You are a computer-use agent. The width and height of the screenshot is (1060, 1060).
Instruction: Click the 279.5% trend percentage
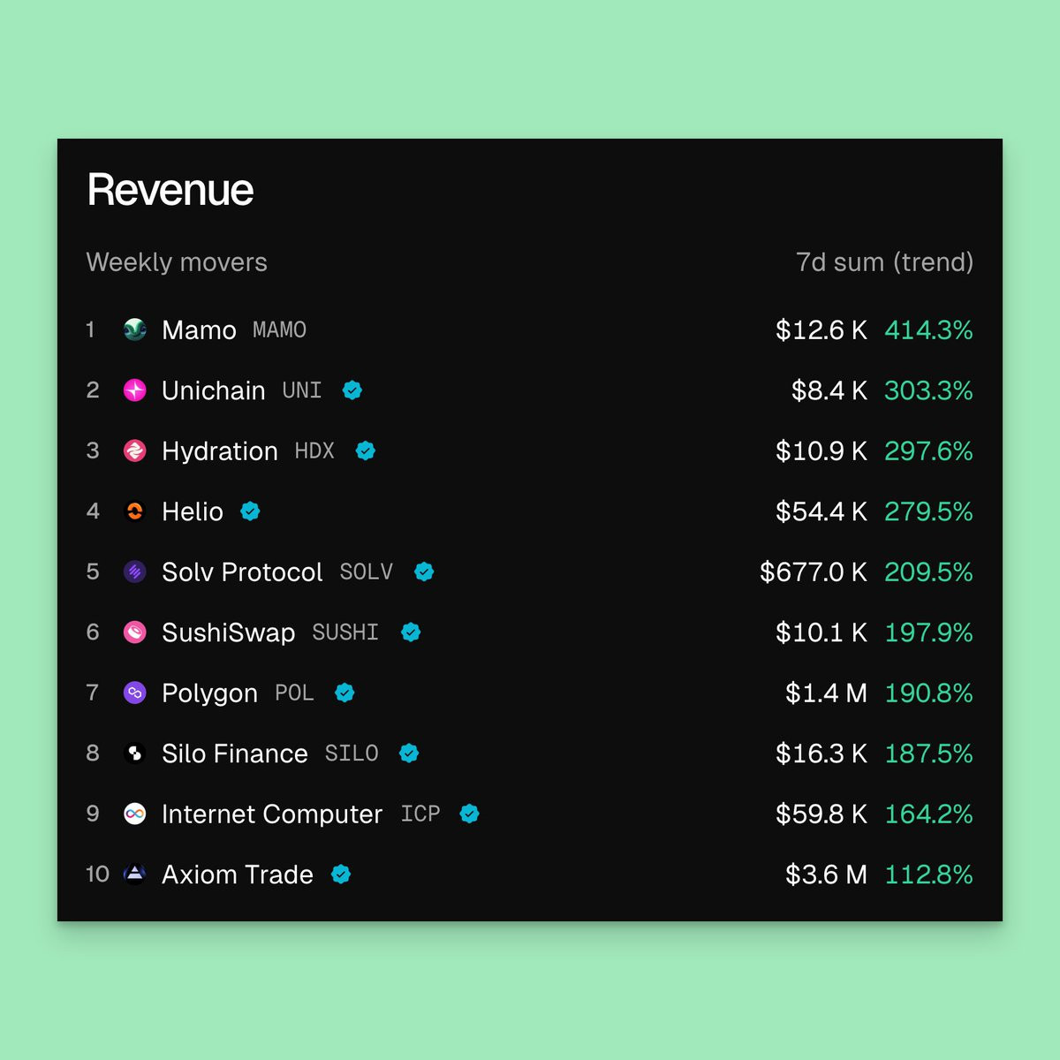(x=928, y=511)
